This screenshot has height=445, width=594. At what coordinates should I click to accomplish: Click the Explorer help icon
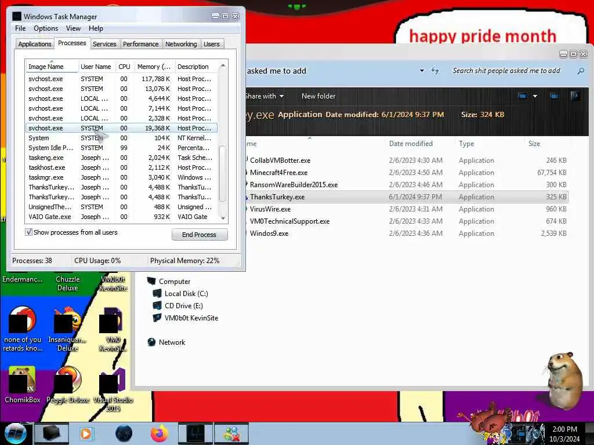(x=575, y=96)
